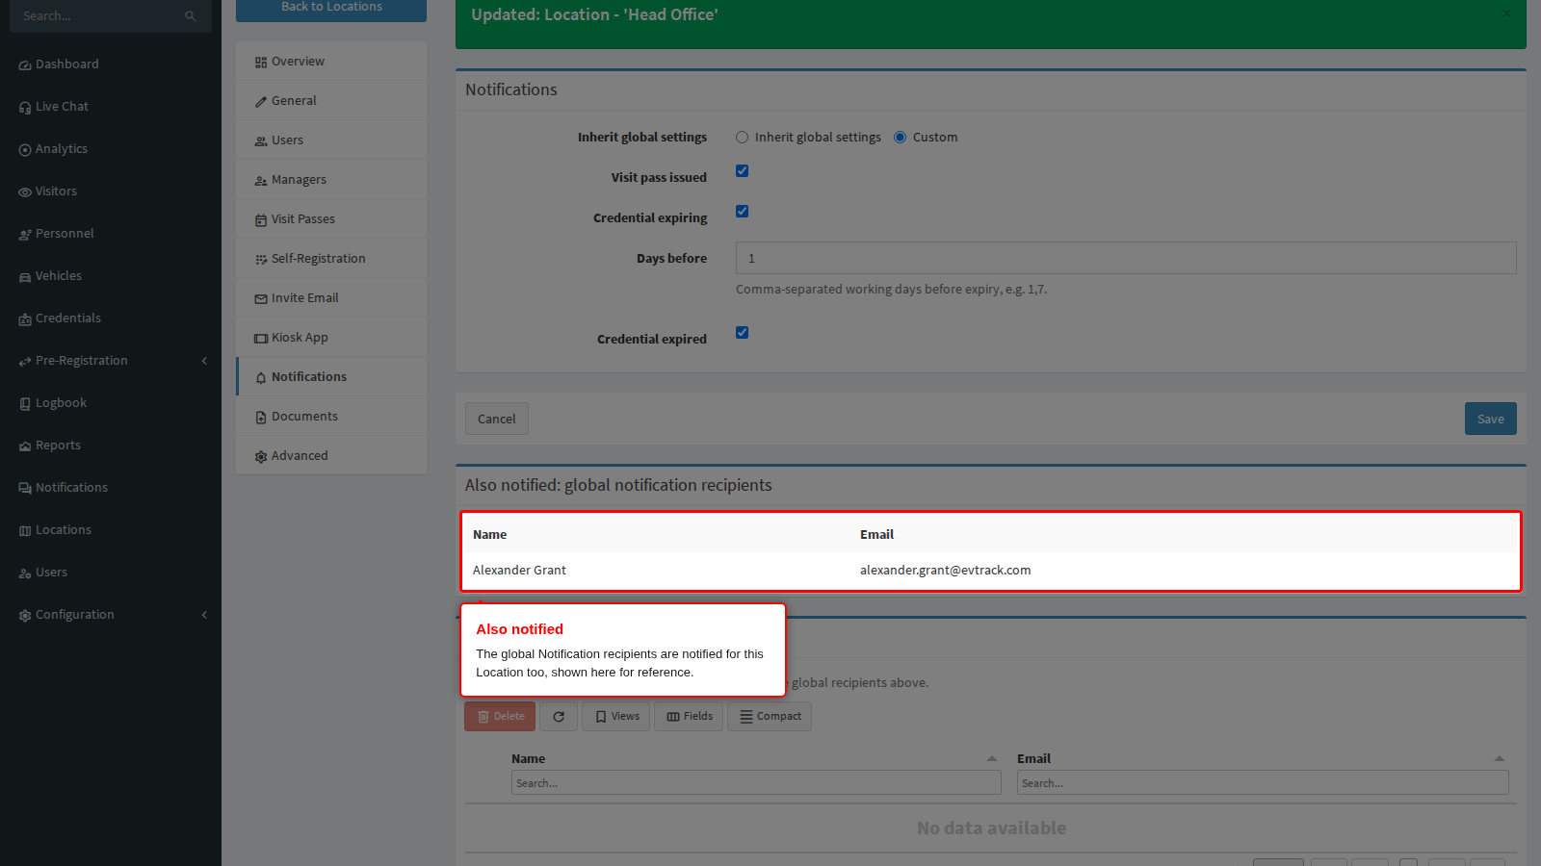The width and height of the screenshot is (1541, 866).
Task: Click the Email column search box
Action: pos(1263,783)
